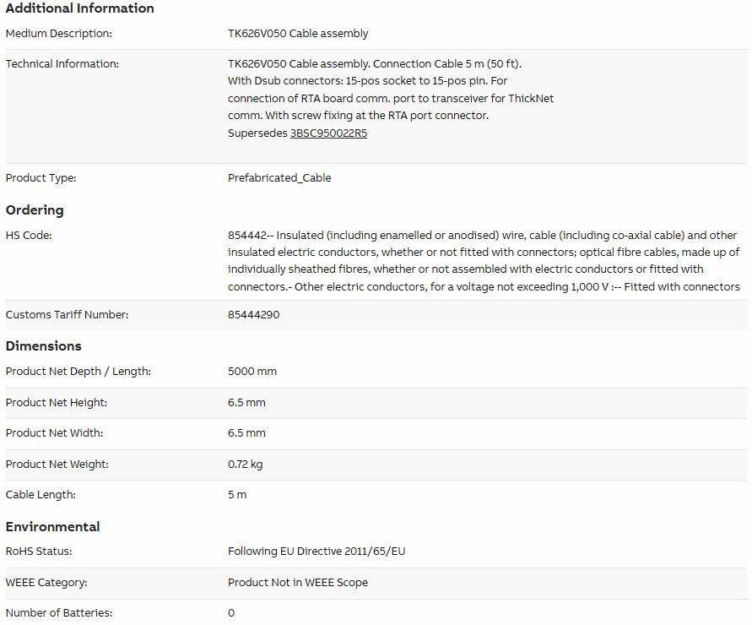Click the Product Net Width label
752x625 pixels.
tap(54, 433)
